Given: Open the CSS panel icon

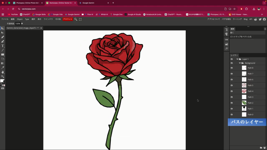Looking at the screenshot, I should pyautogui.click(x=226, y=40).
